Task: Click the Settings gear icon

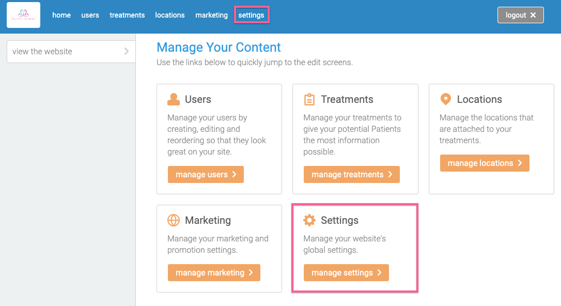Action: tap(309, 220)
